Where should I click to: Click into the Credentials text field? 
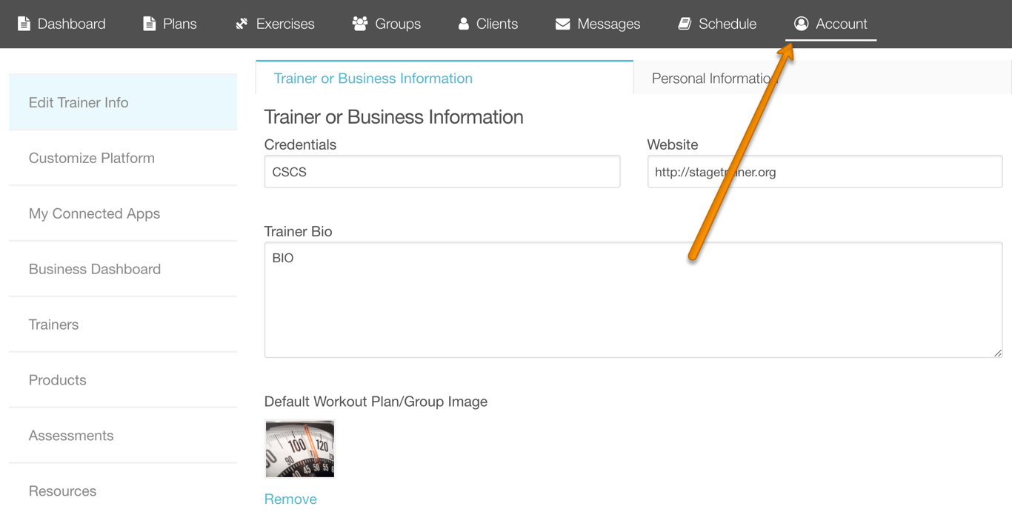tap(442, 172)
